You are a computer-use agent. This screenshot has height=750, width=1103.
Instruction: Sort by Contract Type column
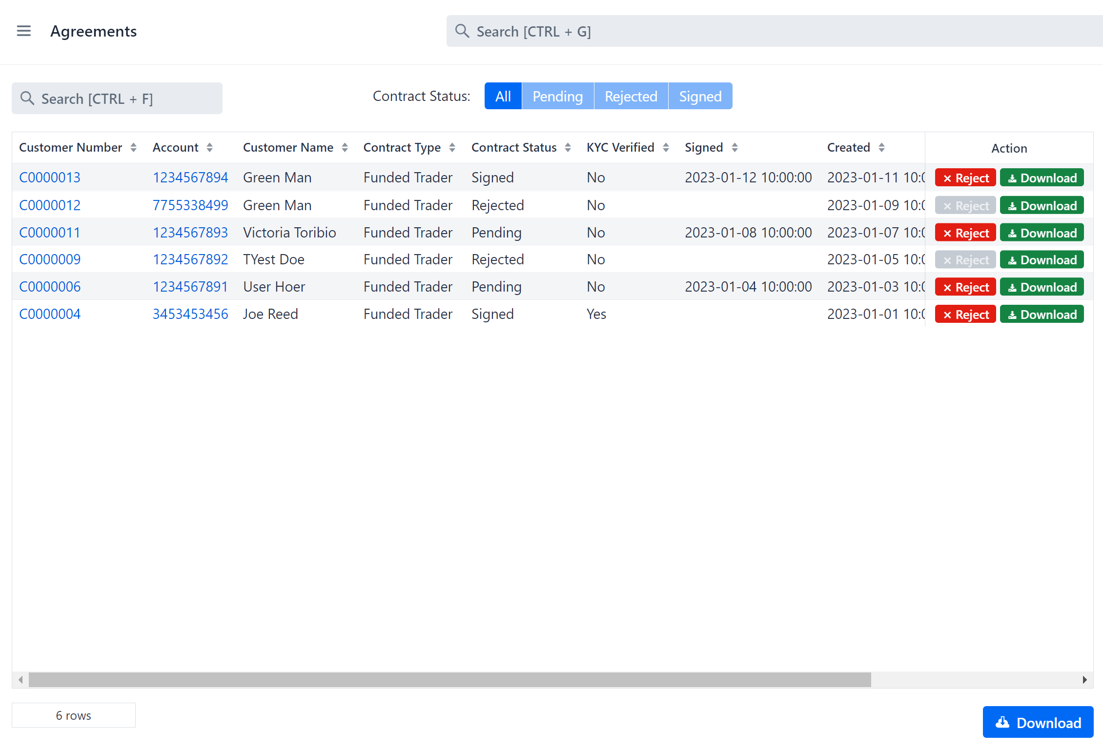click(452, 148)
